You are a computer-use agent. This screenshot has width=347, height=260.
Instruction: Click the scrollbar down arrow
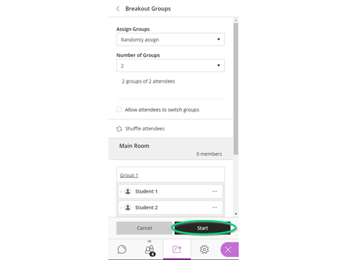236,214
